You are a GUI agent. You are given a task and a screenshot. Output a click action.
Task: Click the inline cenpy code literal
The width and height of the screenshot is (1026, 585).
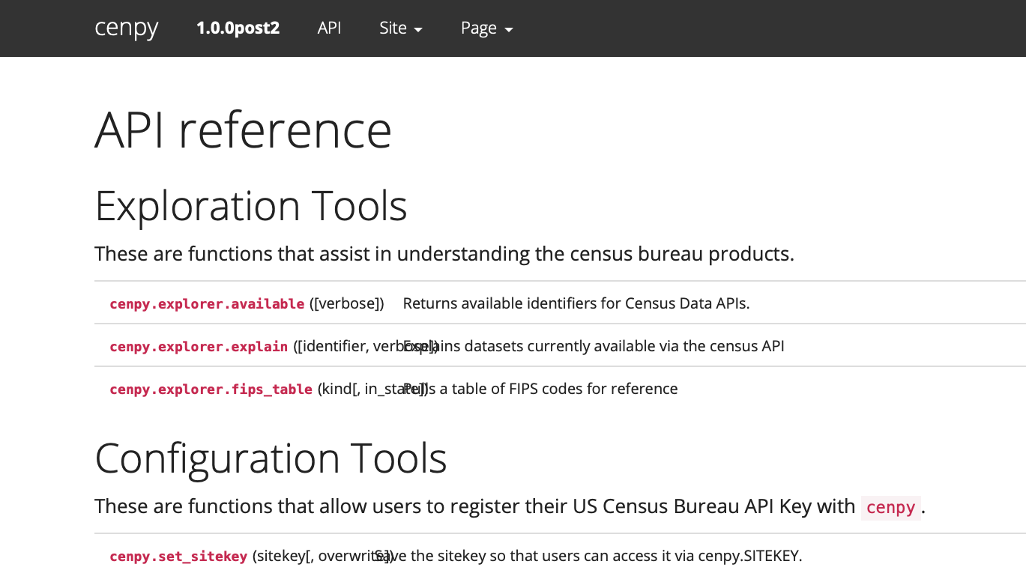point(890,507)
